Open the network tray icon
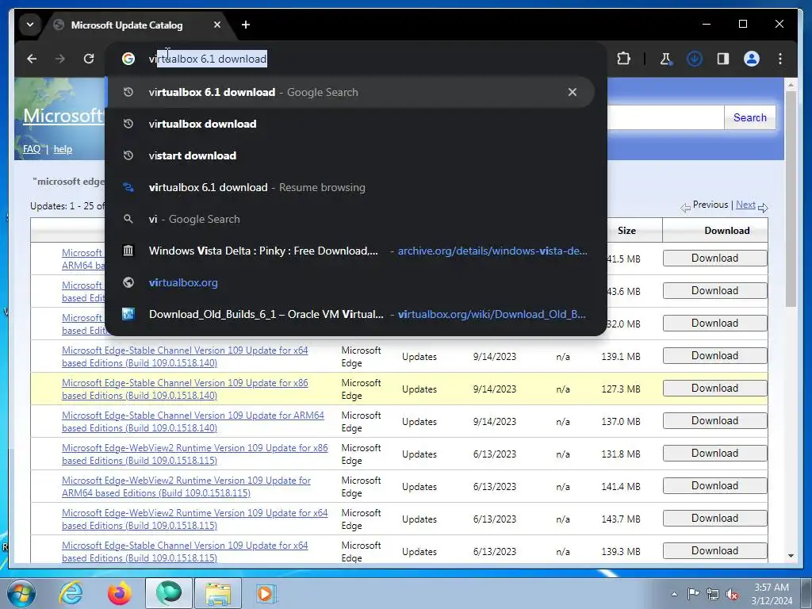Image resolution: width=812 pixels, height=609 pixels. point(713,594)
